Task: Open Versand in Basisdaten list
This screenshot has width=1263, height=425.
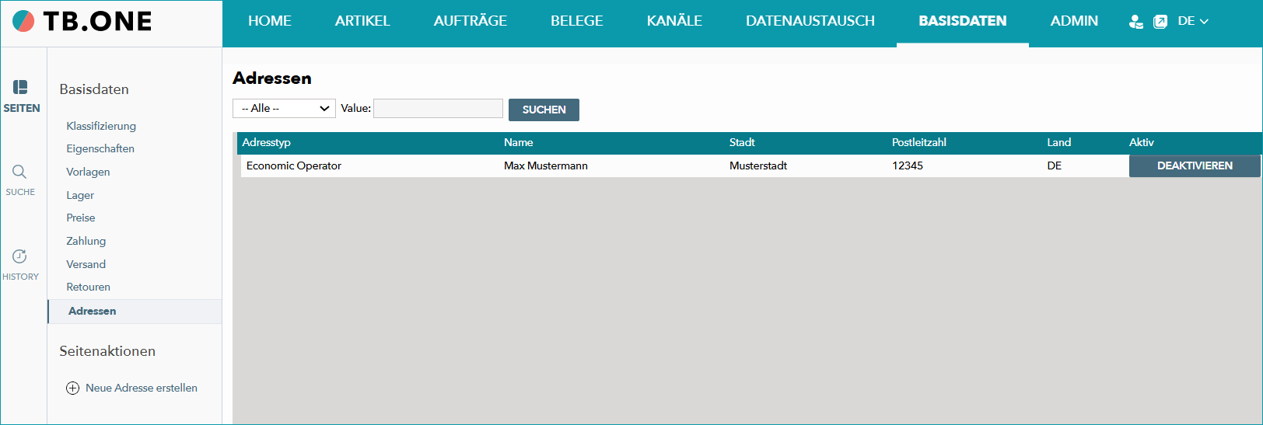Action: (x=86, y=264)
